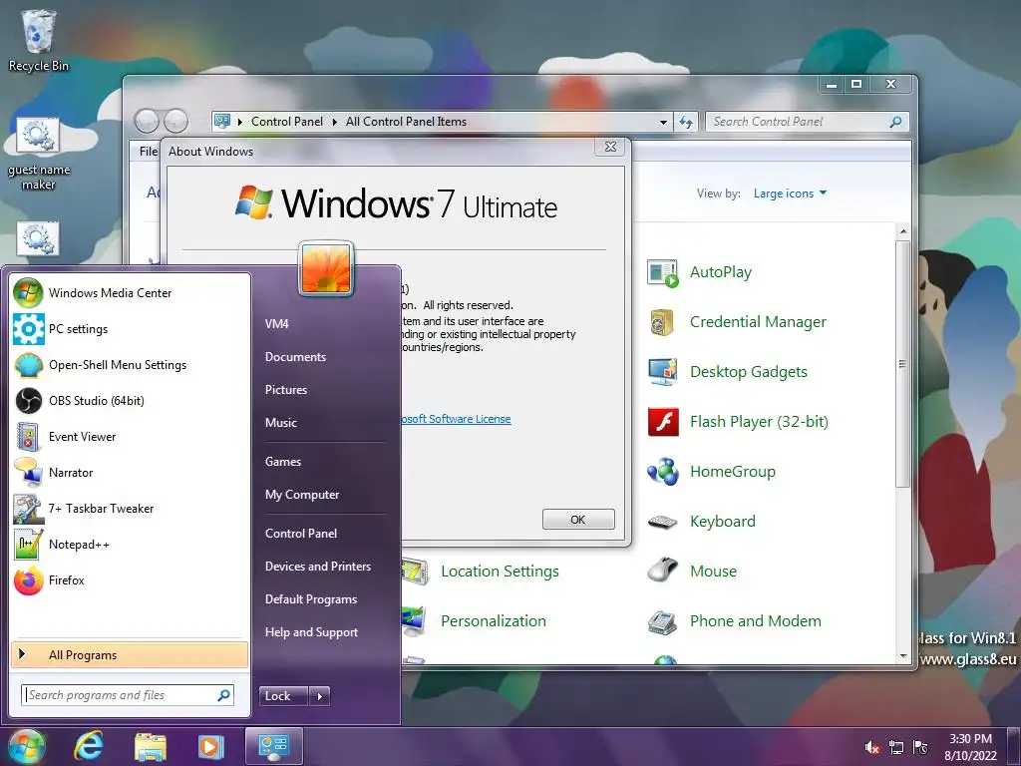
Task: Open the Lock button arrow menu
Action: pos(320,696)
